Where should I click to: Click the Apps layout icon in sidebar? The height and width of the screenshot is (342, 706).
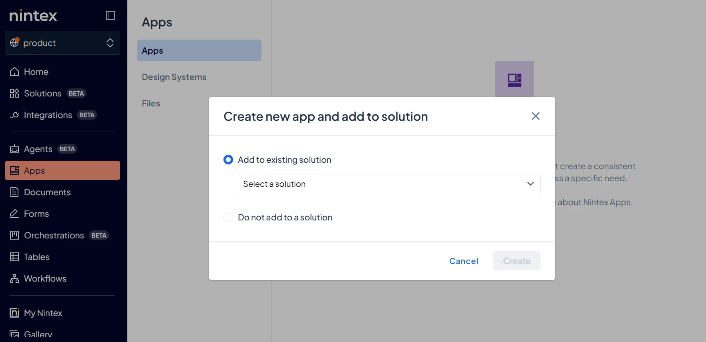[14, 170]
